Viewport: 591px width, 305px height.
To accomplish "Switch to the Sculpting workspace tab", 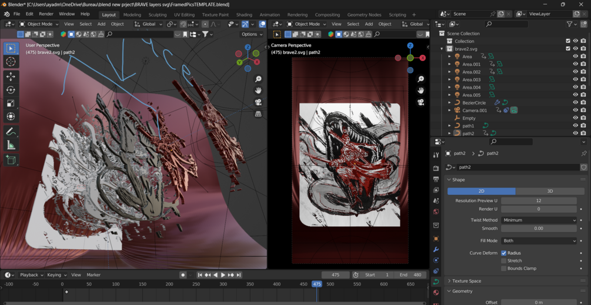I will 157,15.
